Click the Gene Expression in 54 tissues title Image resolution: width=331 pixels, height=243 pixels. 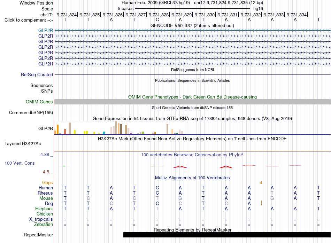coord(192,119)
